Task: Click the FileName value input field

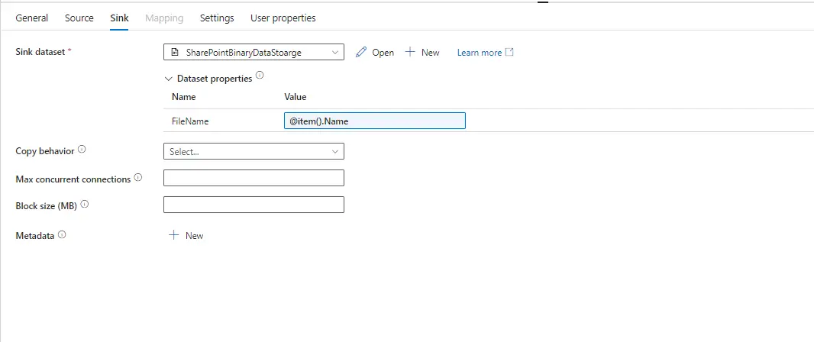Action: 374,121
